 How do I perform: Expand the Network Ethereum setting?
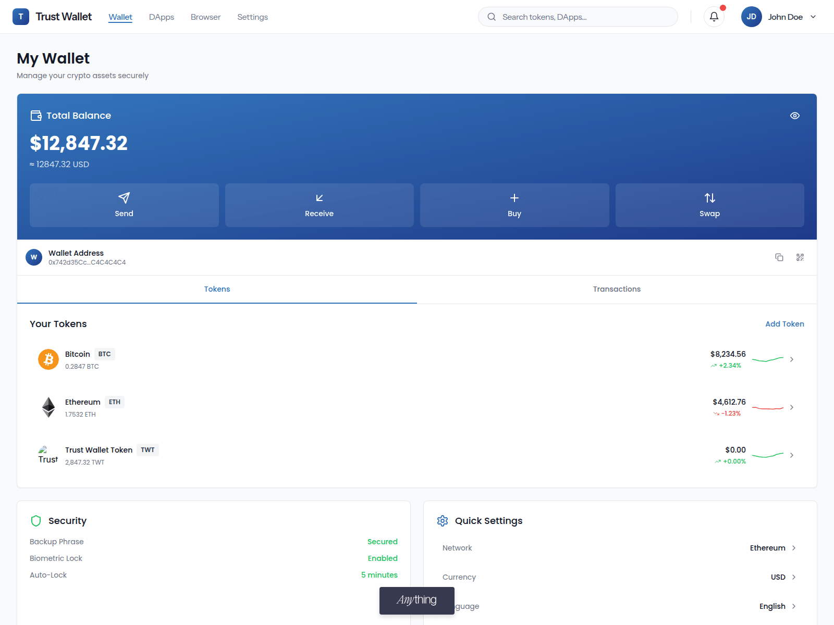tap(620, 548)
